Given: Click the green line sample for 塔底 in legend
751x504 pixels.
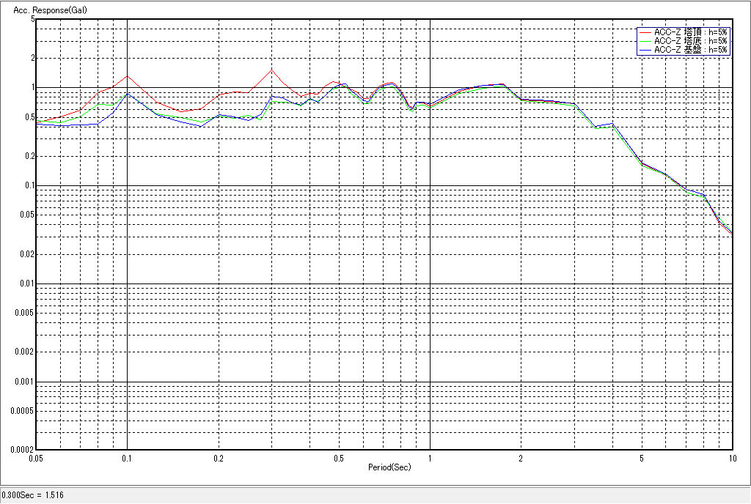Looking at the screenshot, I should 645,41.
